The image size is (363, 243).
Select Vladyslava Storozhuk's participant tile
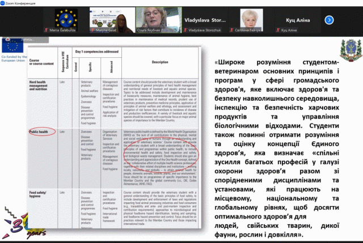click(205, 20)
